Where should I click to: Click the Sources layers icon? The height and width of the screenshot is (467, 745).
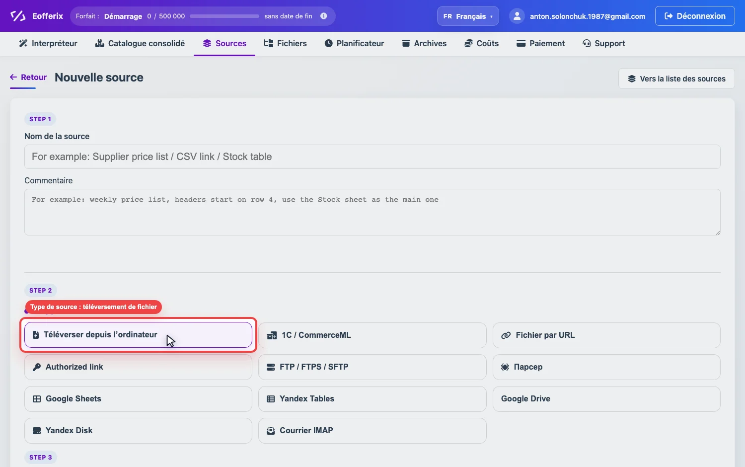click(207, 43)
